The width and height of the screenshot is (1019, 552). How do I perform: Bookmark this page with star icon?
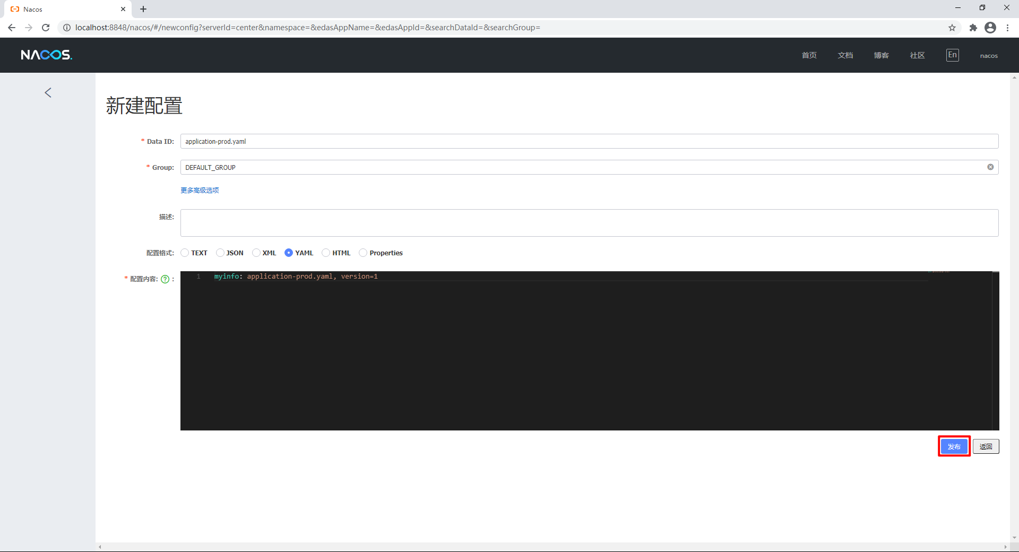pyautogui.click(x=952, y=28)
